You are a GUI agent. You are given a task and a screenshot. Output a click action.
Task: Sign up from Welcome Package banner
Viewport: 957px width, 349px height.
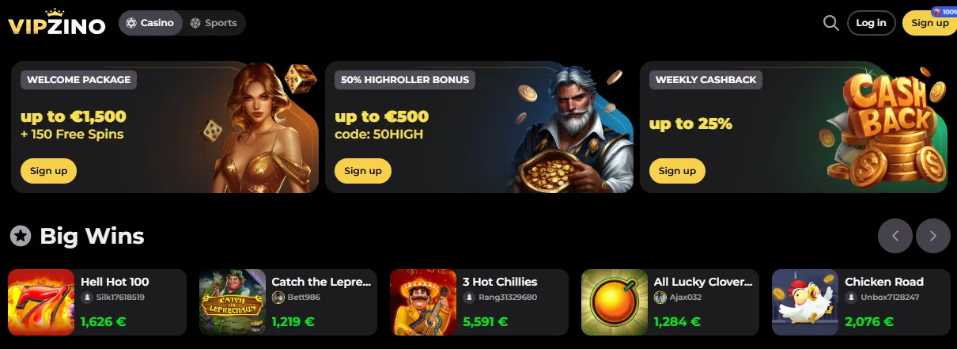(x=48, y=170)
